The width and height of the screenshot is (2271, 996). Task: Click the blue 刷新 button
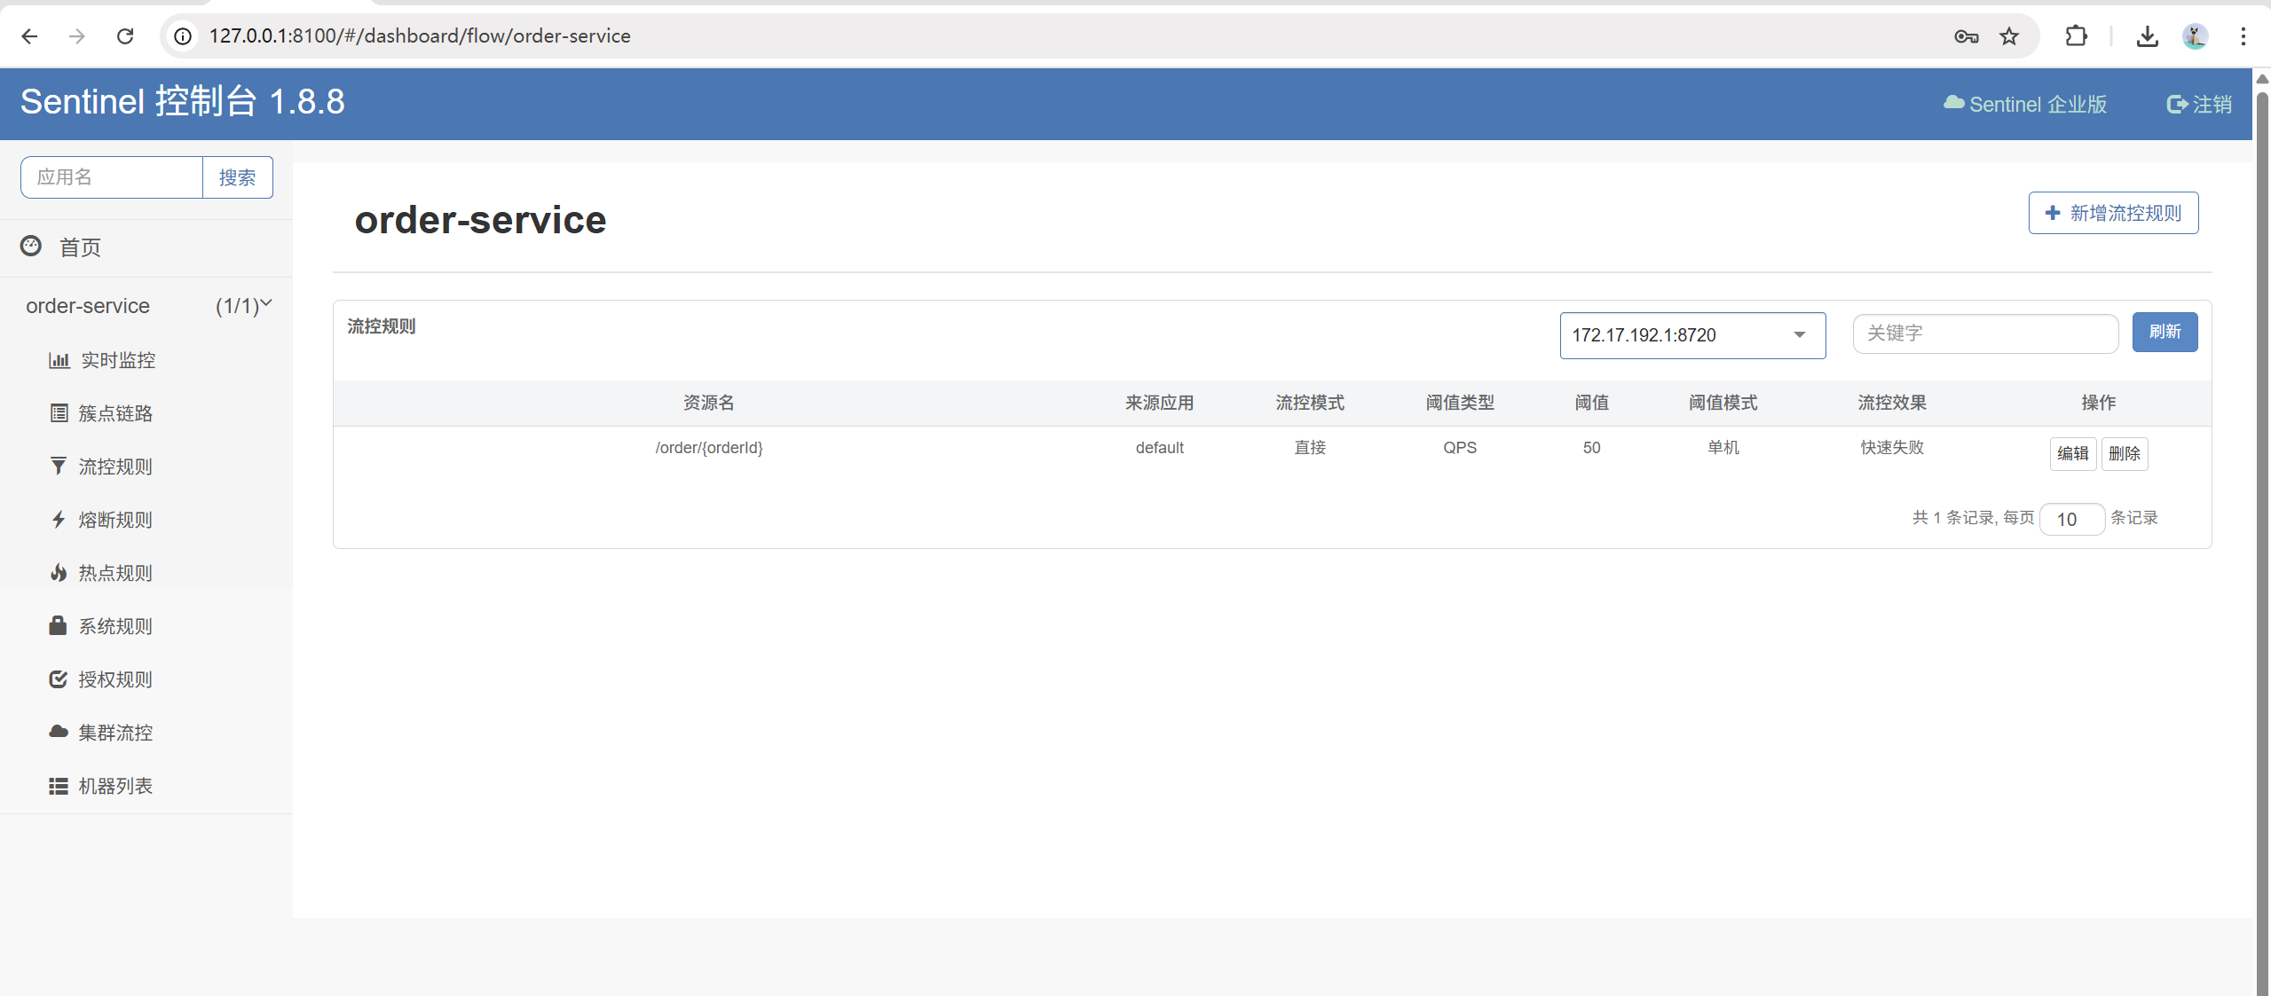click(2165, 332)
